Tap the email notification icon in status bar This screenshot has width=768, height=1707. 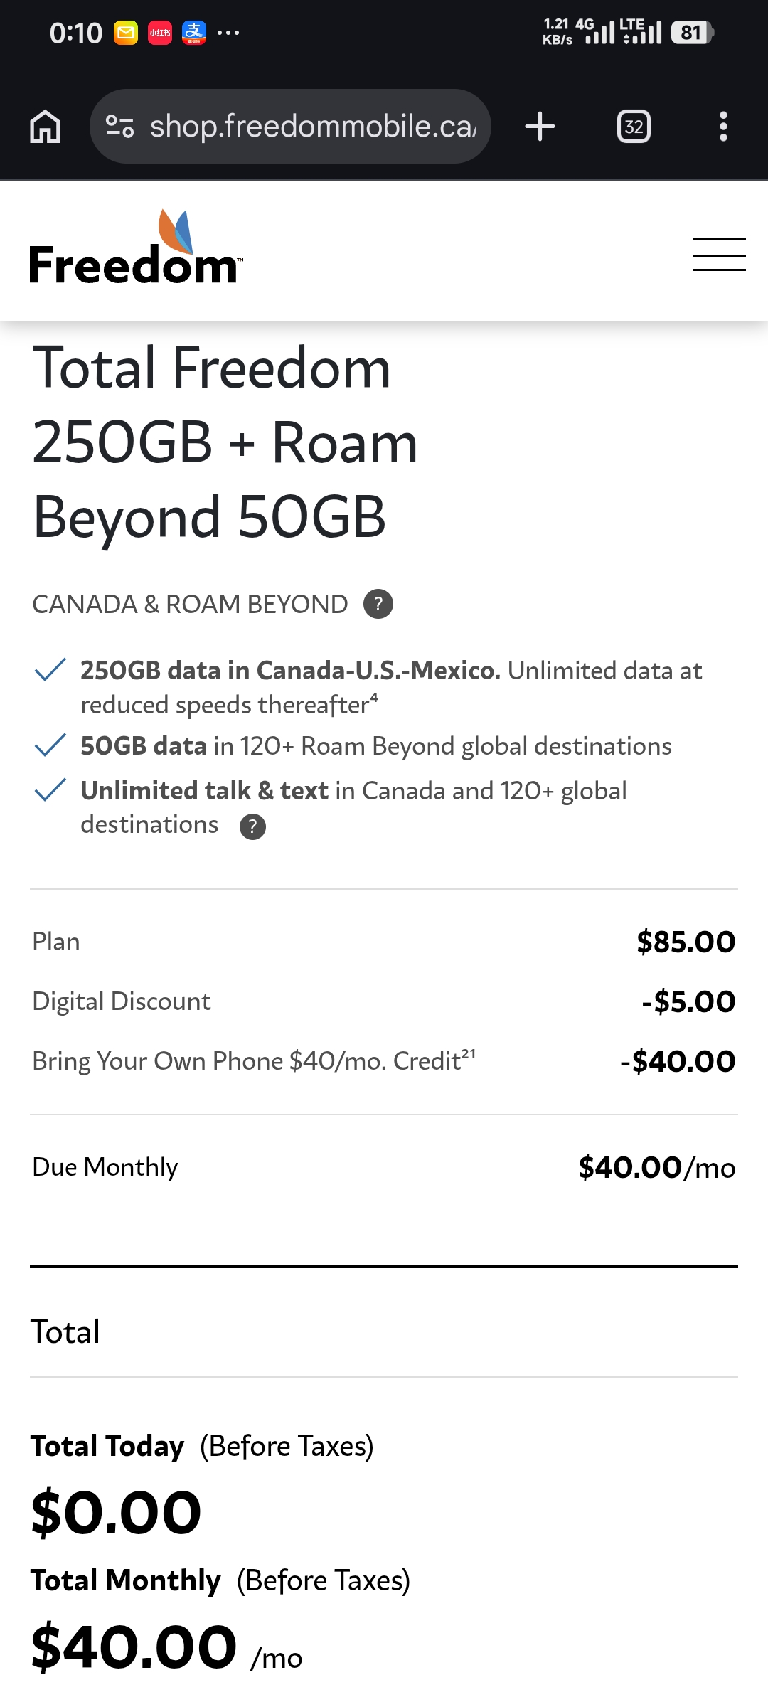pyautogui.click(x=126, y=33)
